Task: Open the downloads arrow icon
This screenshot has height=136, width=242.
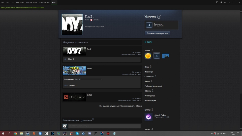Action: pyautogui.click(x=225, y=3)
